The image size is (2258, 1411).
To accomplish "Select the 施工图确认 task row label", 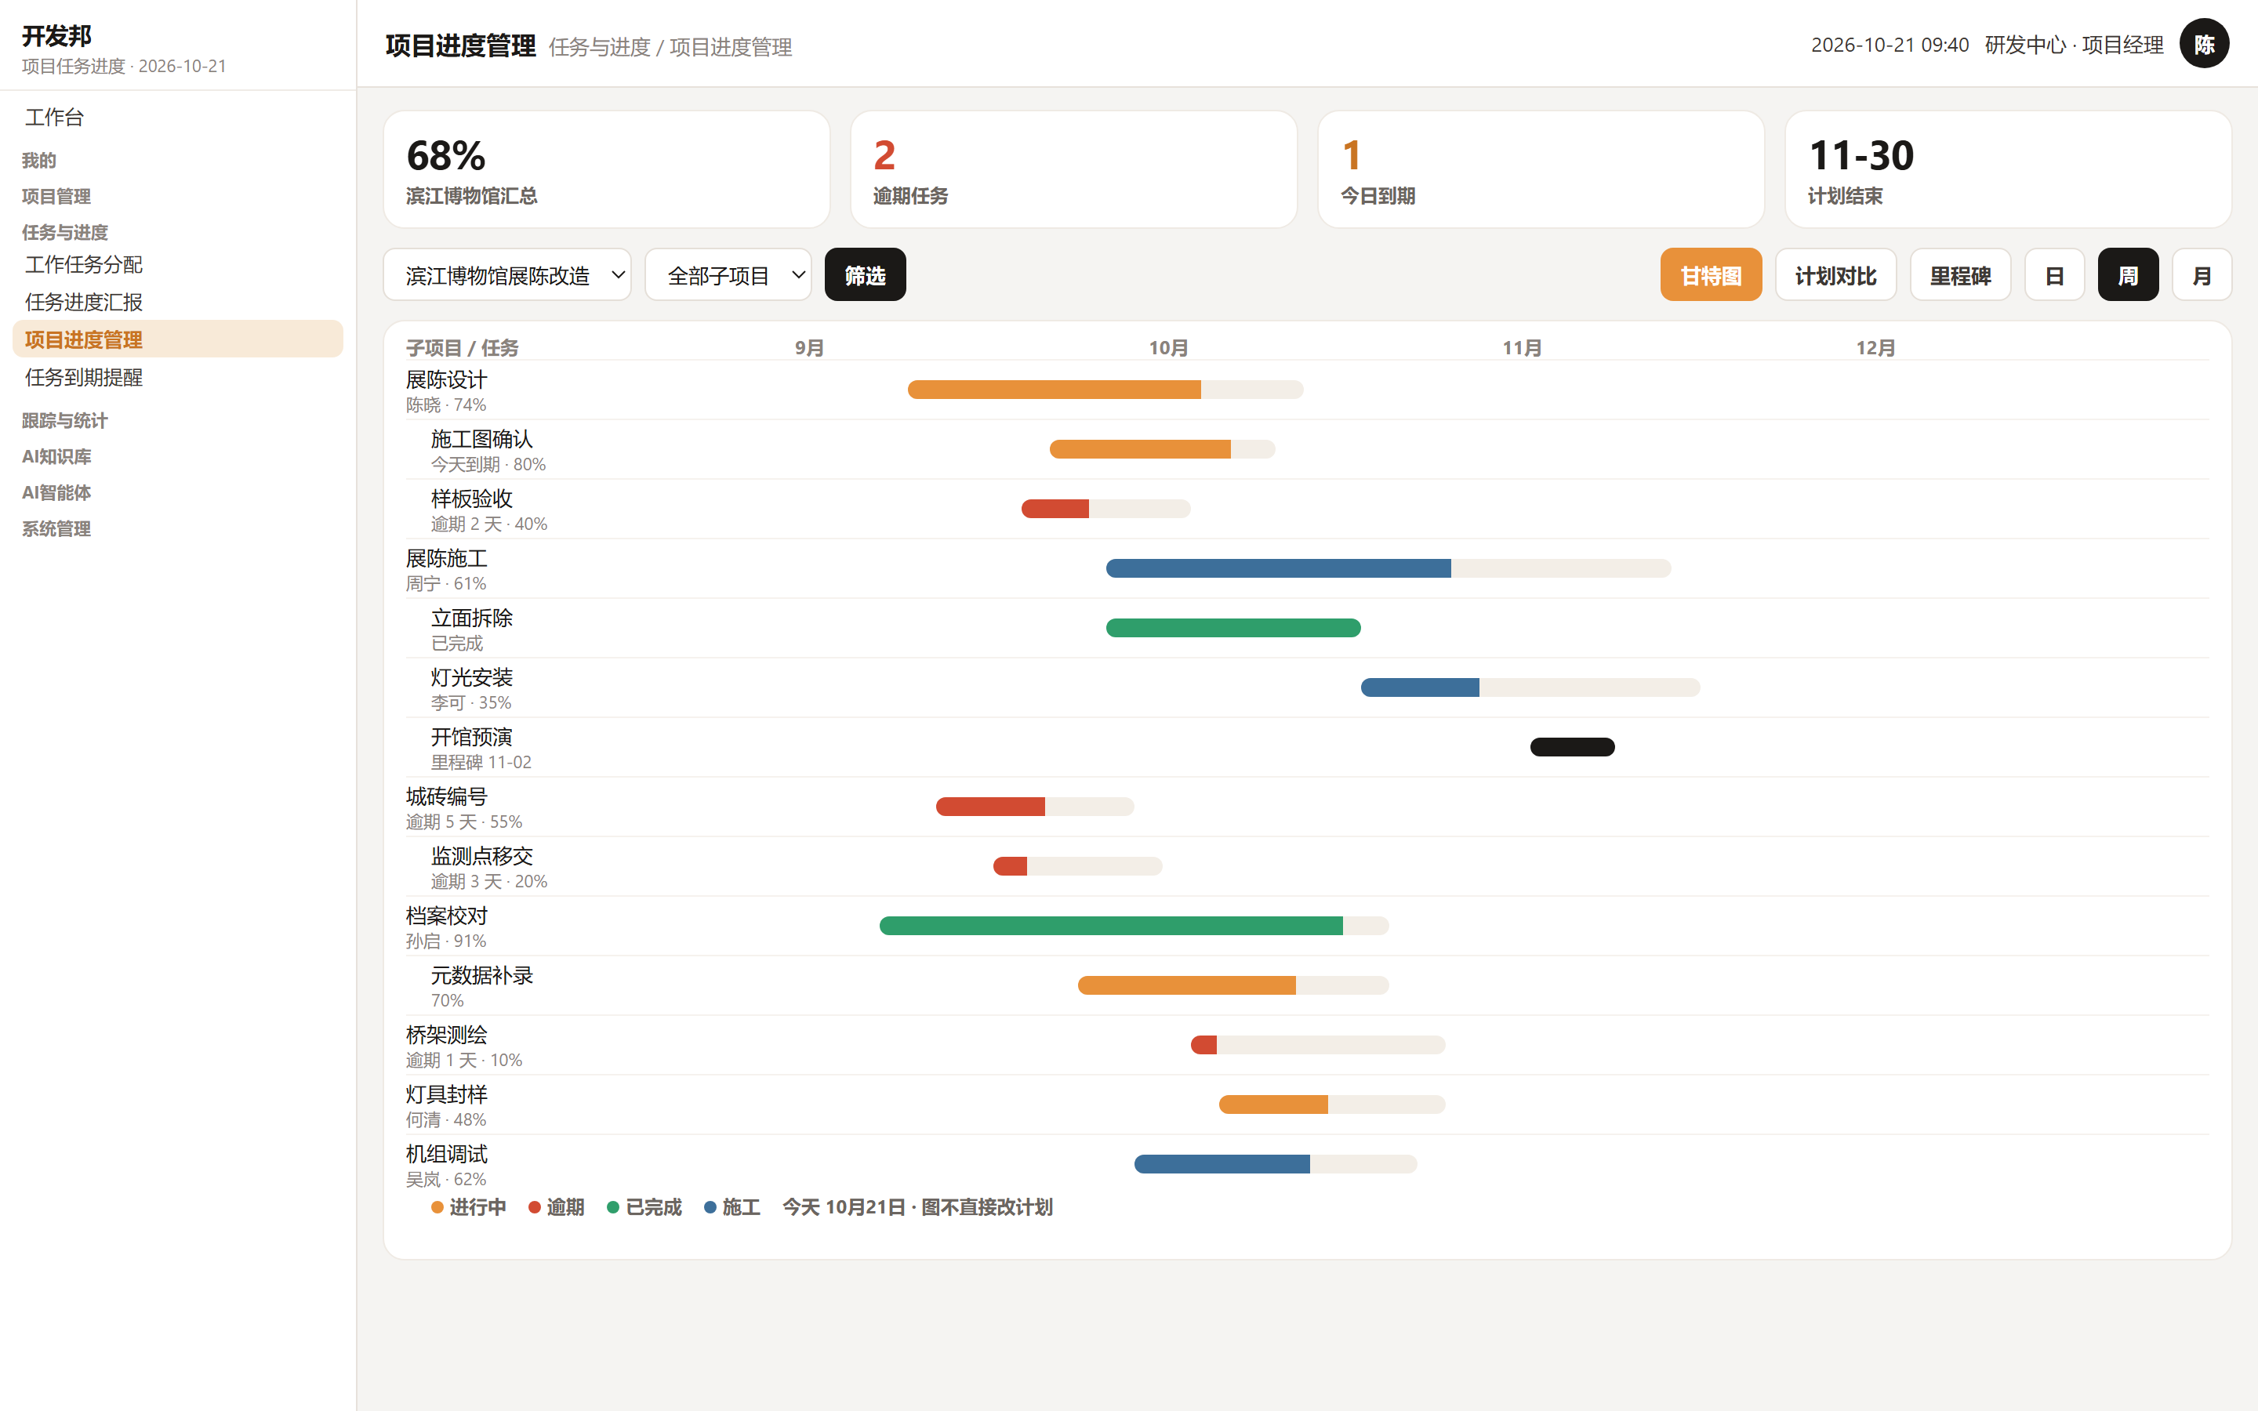I will coord(481,440).
